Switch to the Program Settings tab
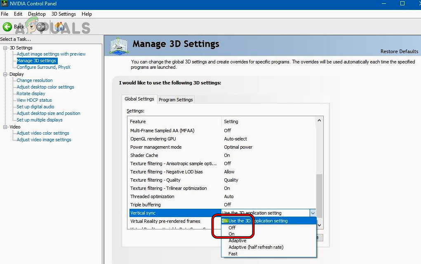The width and height of the screenshot is (421, 264). tap(176, 99)
